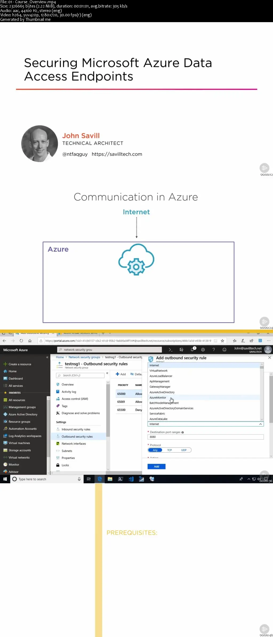Choose AzureLoadBalancer from the dropdown list
This screenshot has width=273, height=637.
161,376
